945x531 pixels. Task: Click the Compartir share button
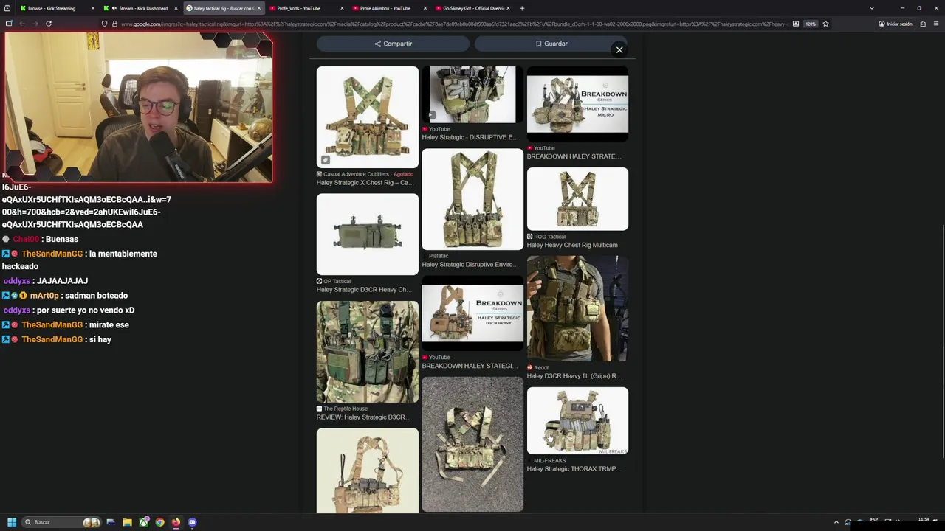tap(393, 44)
